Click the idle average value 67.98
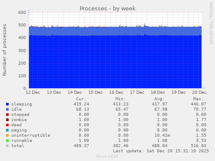Screen dimensions: 215x161 161,109
